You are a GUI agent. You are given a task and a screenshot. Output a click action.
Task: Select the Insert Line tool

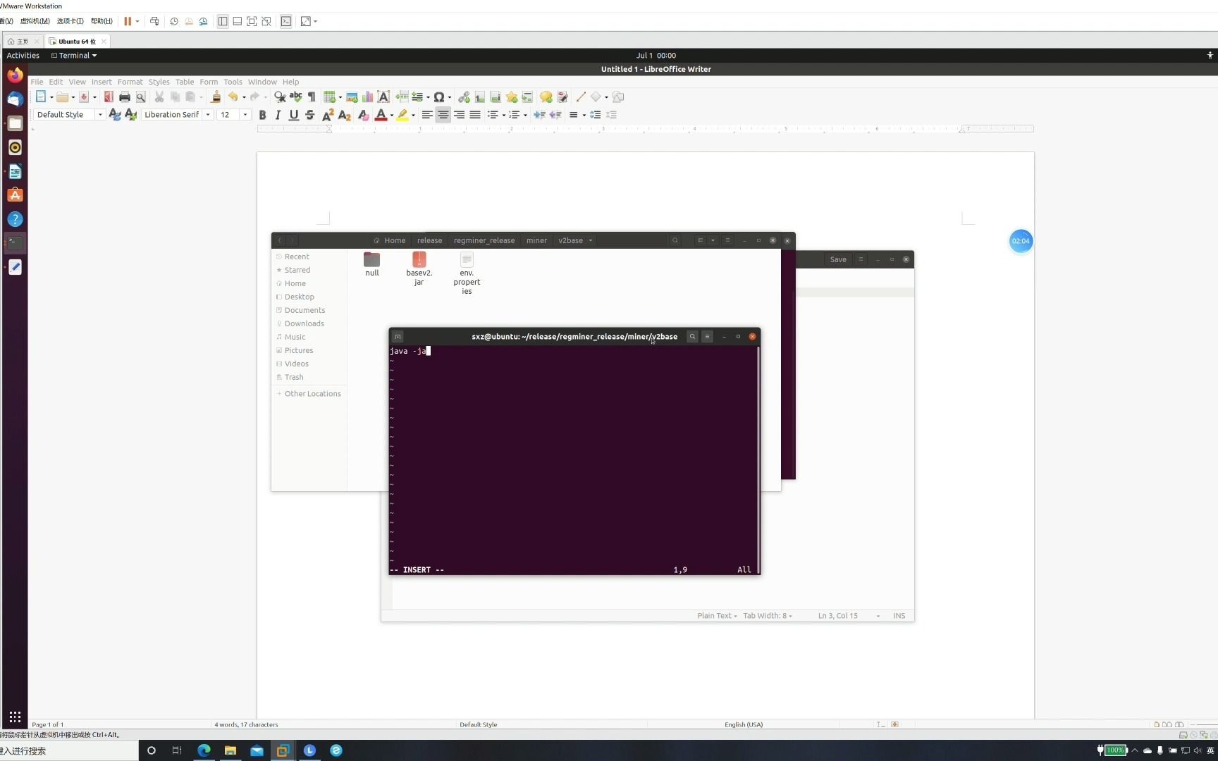(x=581, y=97)
